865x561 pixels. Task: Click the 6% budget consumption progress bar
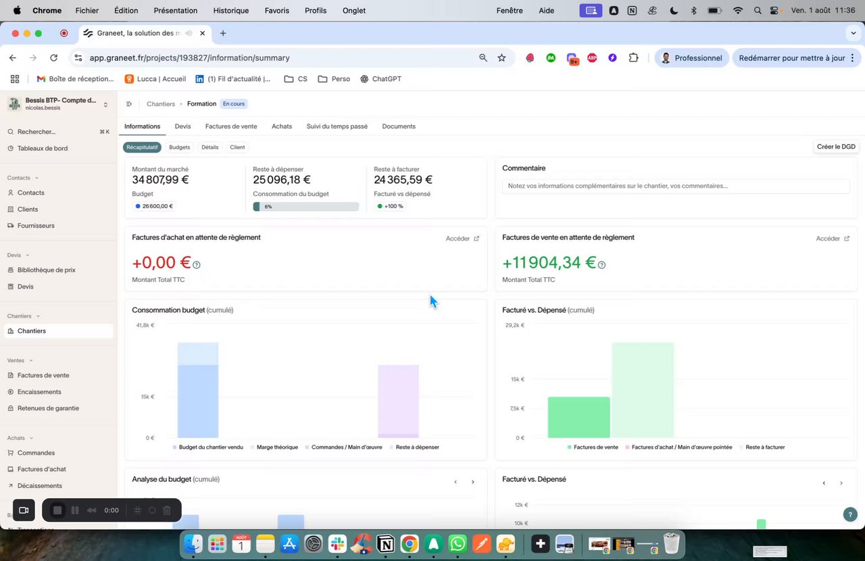306,207
